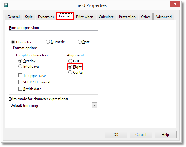Click the Format expression text field
This screenshot has height=147, width=186.
53,34
